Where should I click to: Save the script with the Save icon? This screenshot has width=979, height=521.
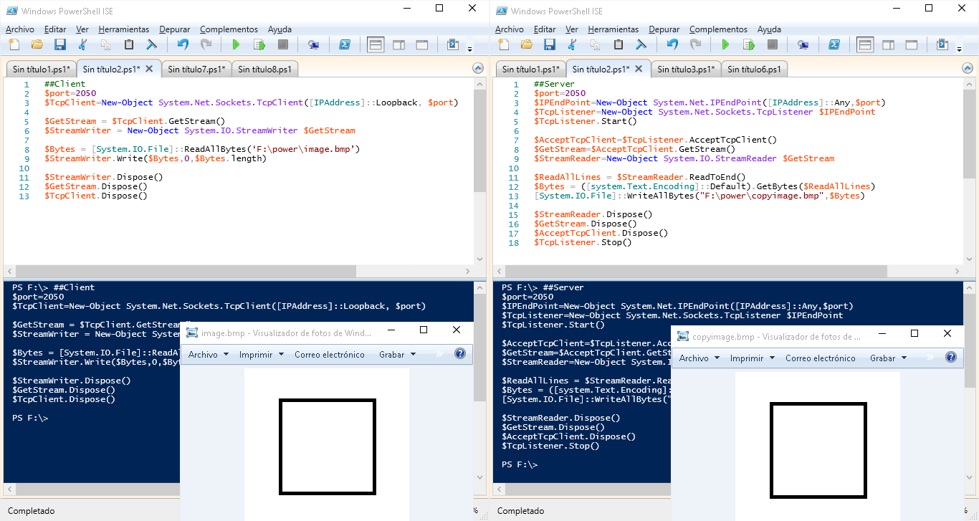point(60,44)
